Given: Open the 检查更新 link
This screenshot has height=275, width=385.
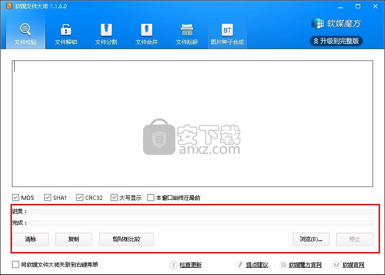Looking at the screenshot, I should [191, 265].
